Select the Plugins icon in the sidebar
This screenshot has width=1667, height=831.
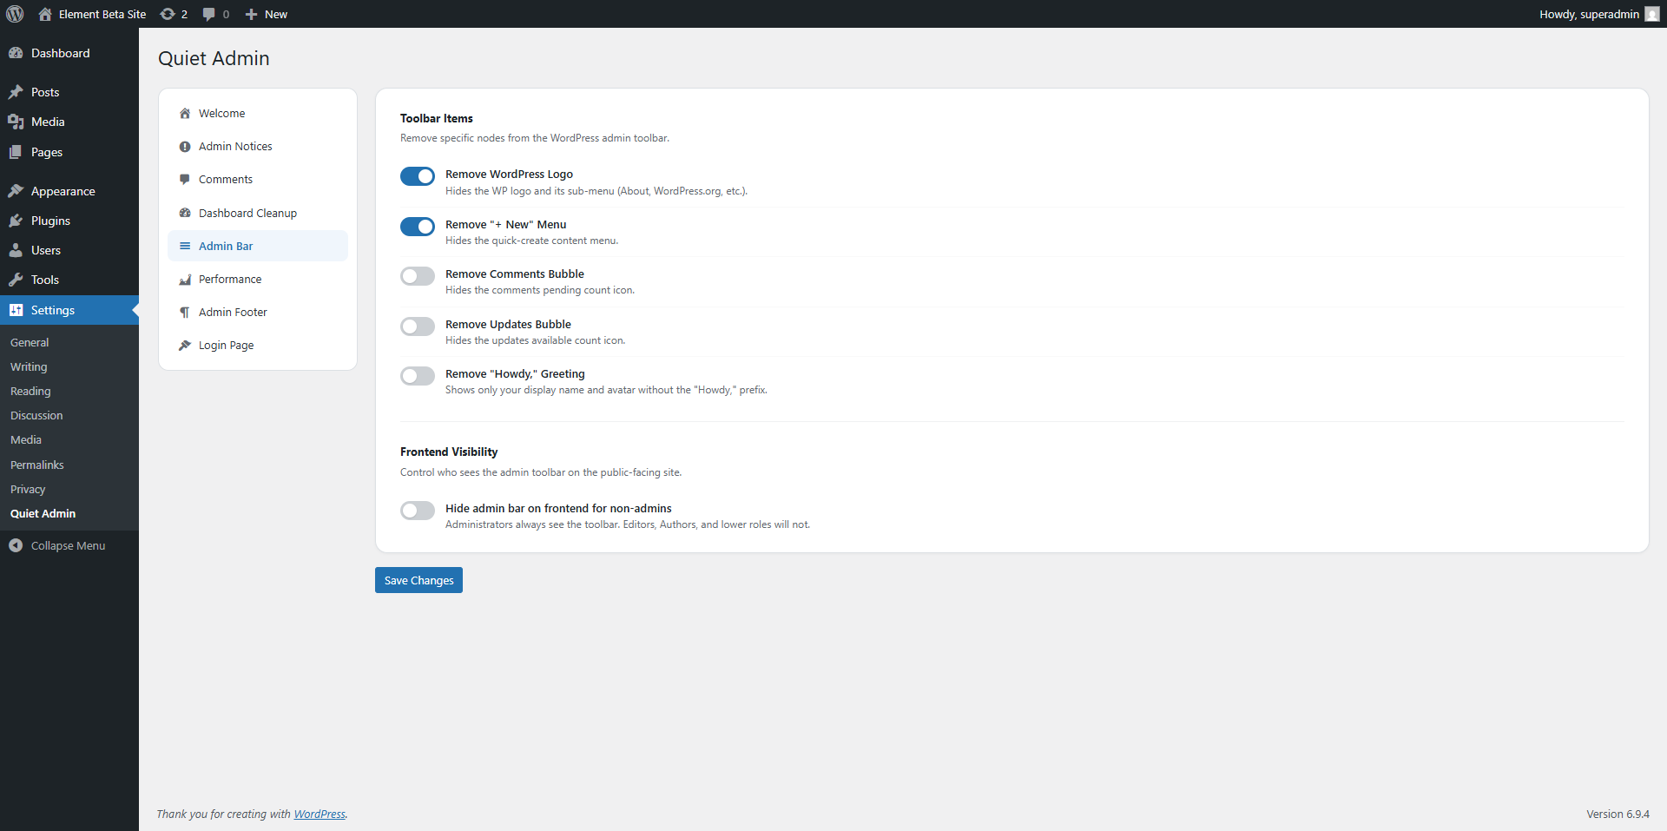click(16, 221)
